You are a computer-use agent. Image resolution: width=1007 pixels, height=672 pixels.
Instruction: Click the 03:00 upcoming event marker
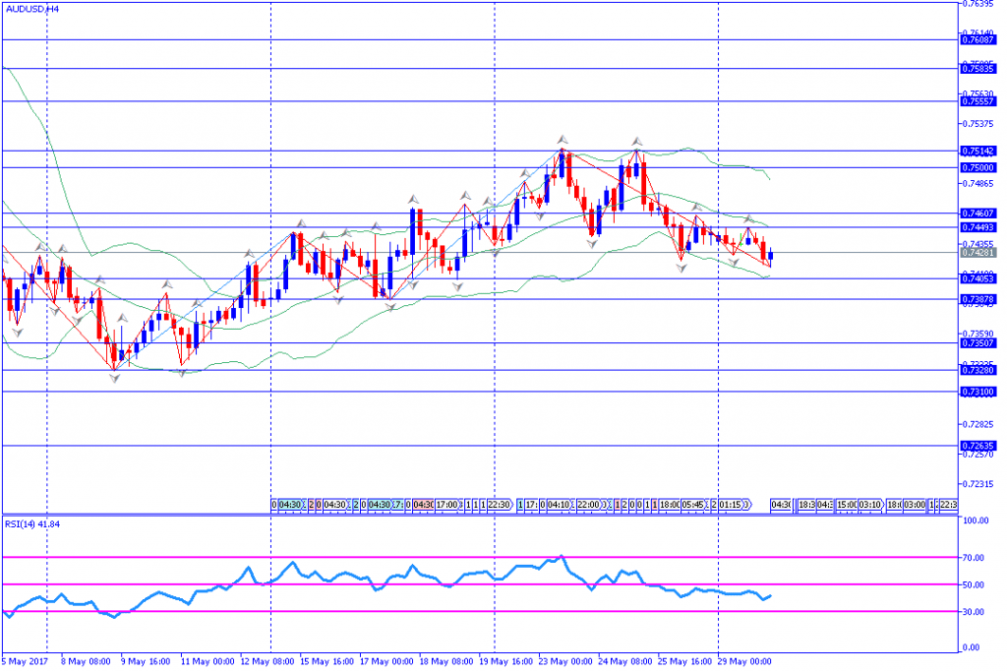[x=915, y=505]
